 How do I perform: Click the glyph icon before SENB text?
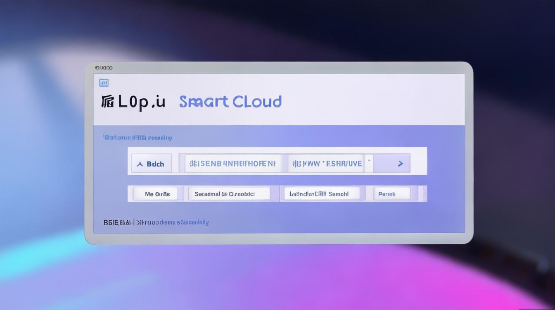click(x=192, y=164)
